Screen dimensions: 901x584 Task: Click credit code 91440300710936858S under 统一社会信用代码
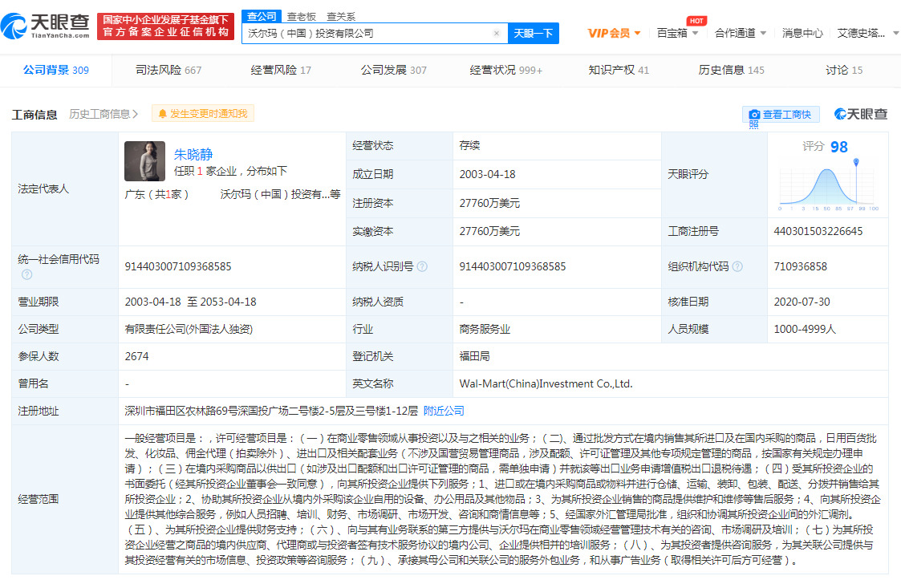(x=178, y=266)
